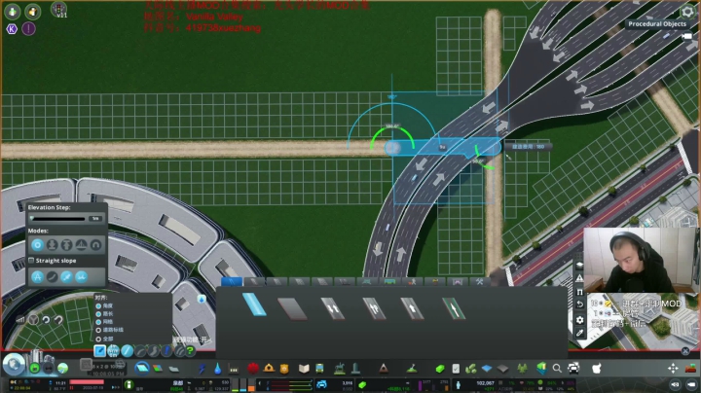Open the Education menu icon
Image resolution: width=701 pixels, height=393 pixels.
304,369
